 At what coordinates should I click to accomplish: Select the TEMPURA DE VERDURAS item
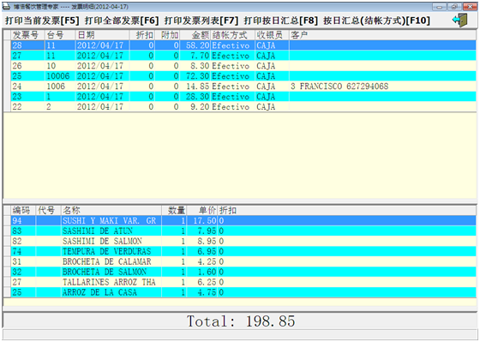click(x=243, y=251)
